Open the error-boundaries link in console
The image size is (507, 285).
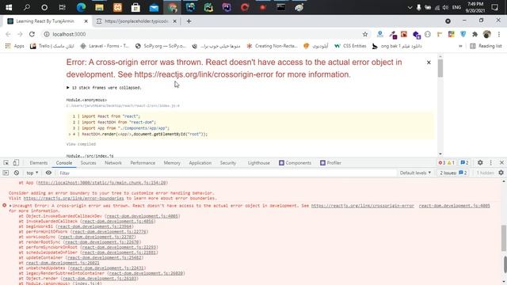(x=74, y=199)
